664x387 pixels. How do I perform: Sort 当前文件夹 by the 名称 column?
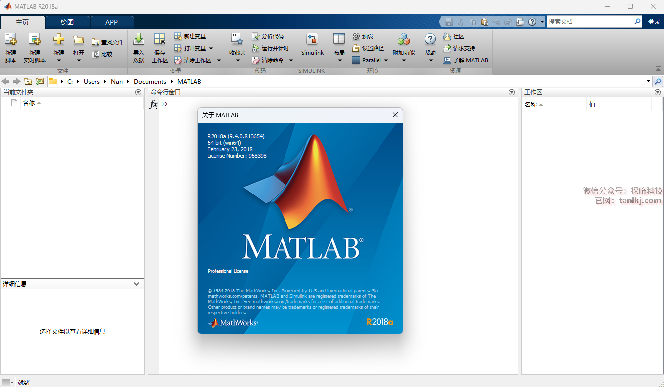[82, 103]
